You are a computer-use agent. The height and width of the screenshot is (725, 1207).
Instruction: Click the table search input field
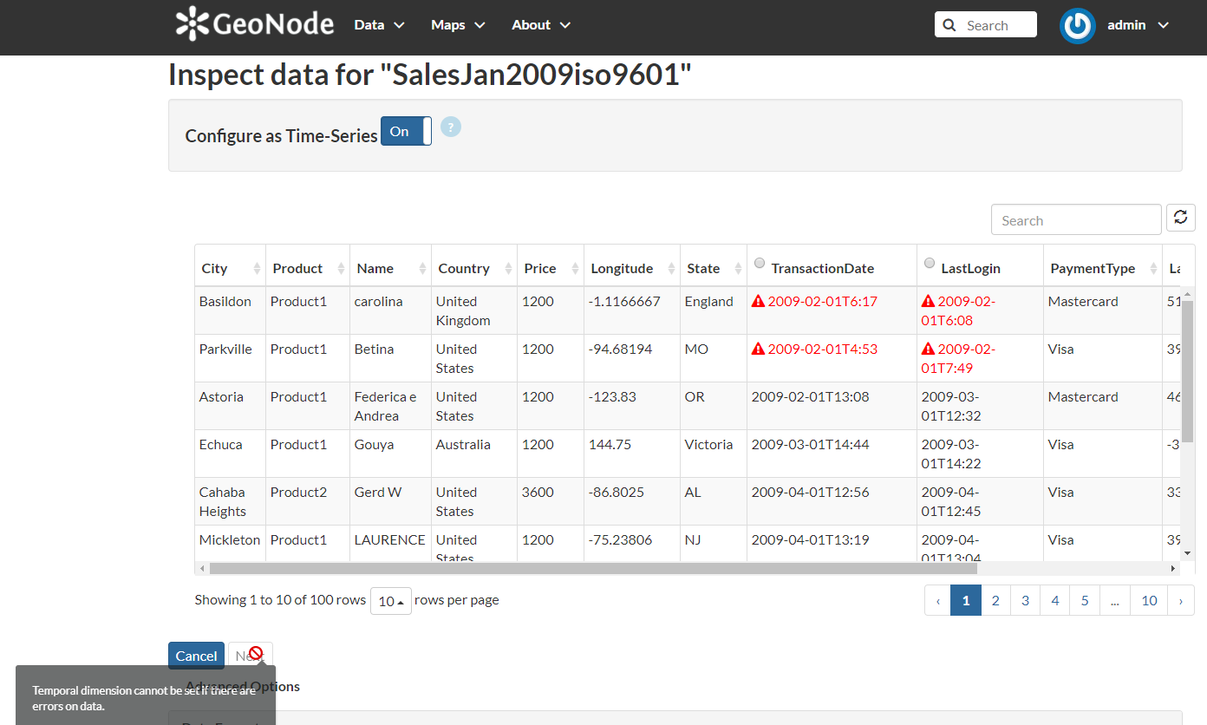coord(1075,219)
